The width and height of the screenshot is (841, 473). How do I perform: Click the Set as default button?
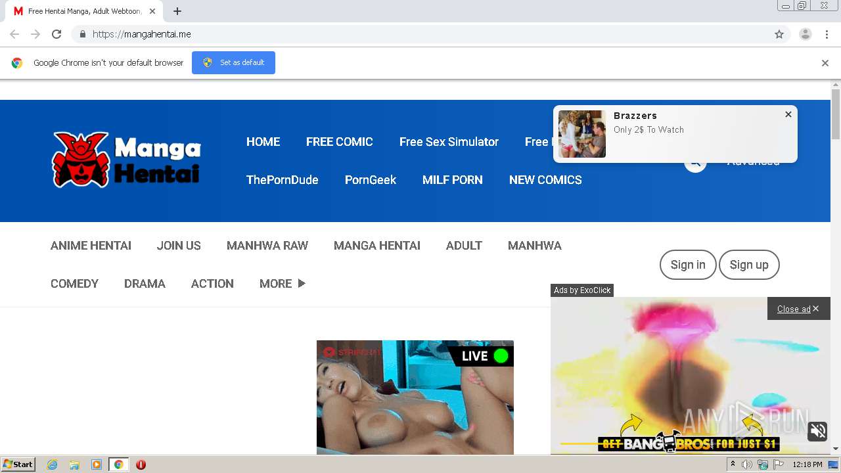(x=233, y=62)
